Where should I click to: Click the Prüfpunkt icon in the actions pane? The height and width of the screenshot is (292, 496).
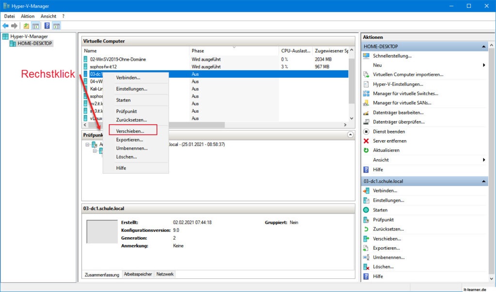point(366,219)
